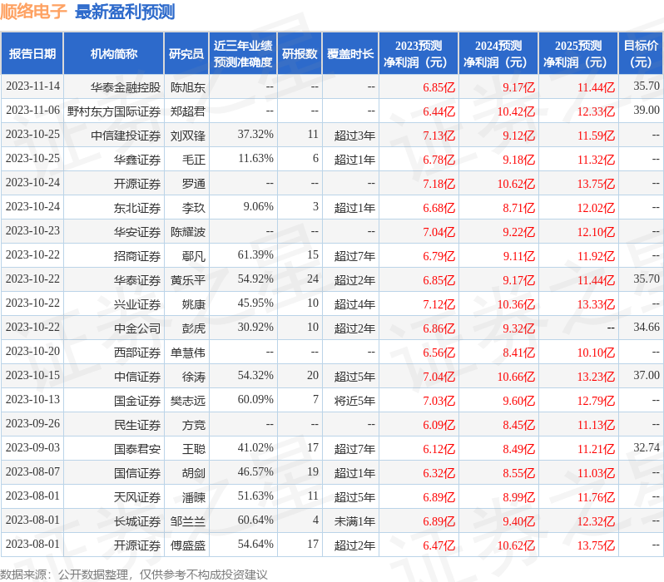Click target price 34.66
664x582 pixels.
[647, 328]
